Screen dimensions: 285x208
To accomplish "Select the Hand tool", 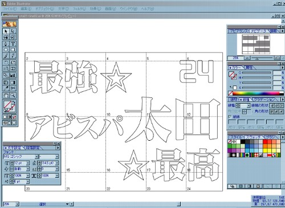I will 6,95.
